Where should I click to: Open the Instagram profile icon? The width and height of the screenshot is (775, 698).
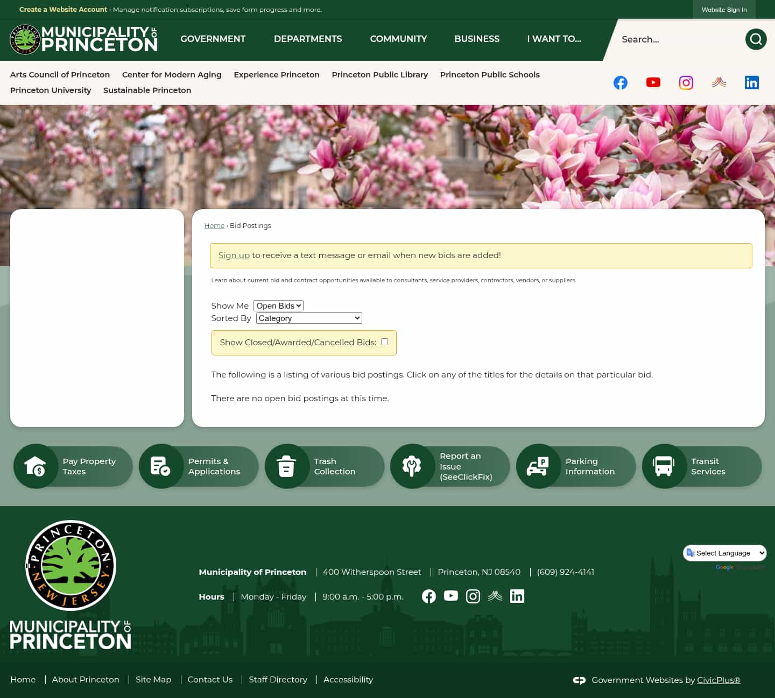(x=686, y=82)
